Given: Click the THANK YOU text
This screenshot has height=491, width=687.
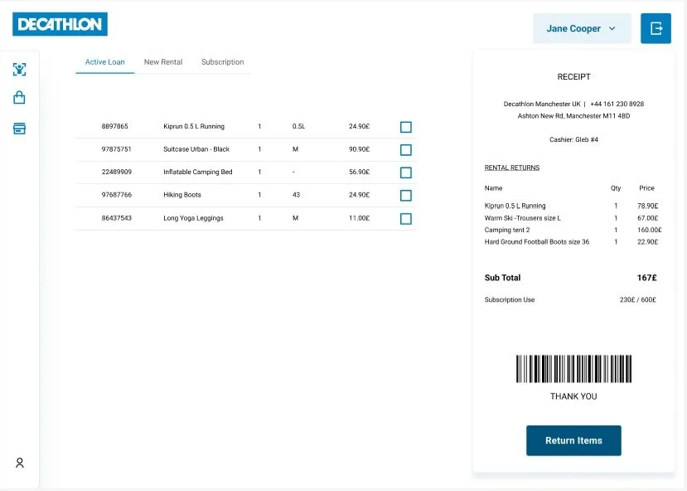Looking at the screenshot, I should (x=573, y=396).
